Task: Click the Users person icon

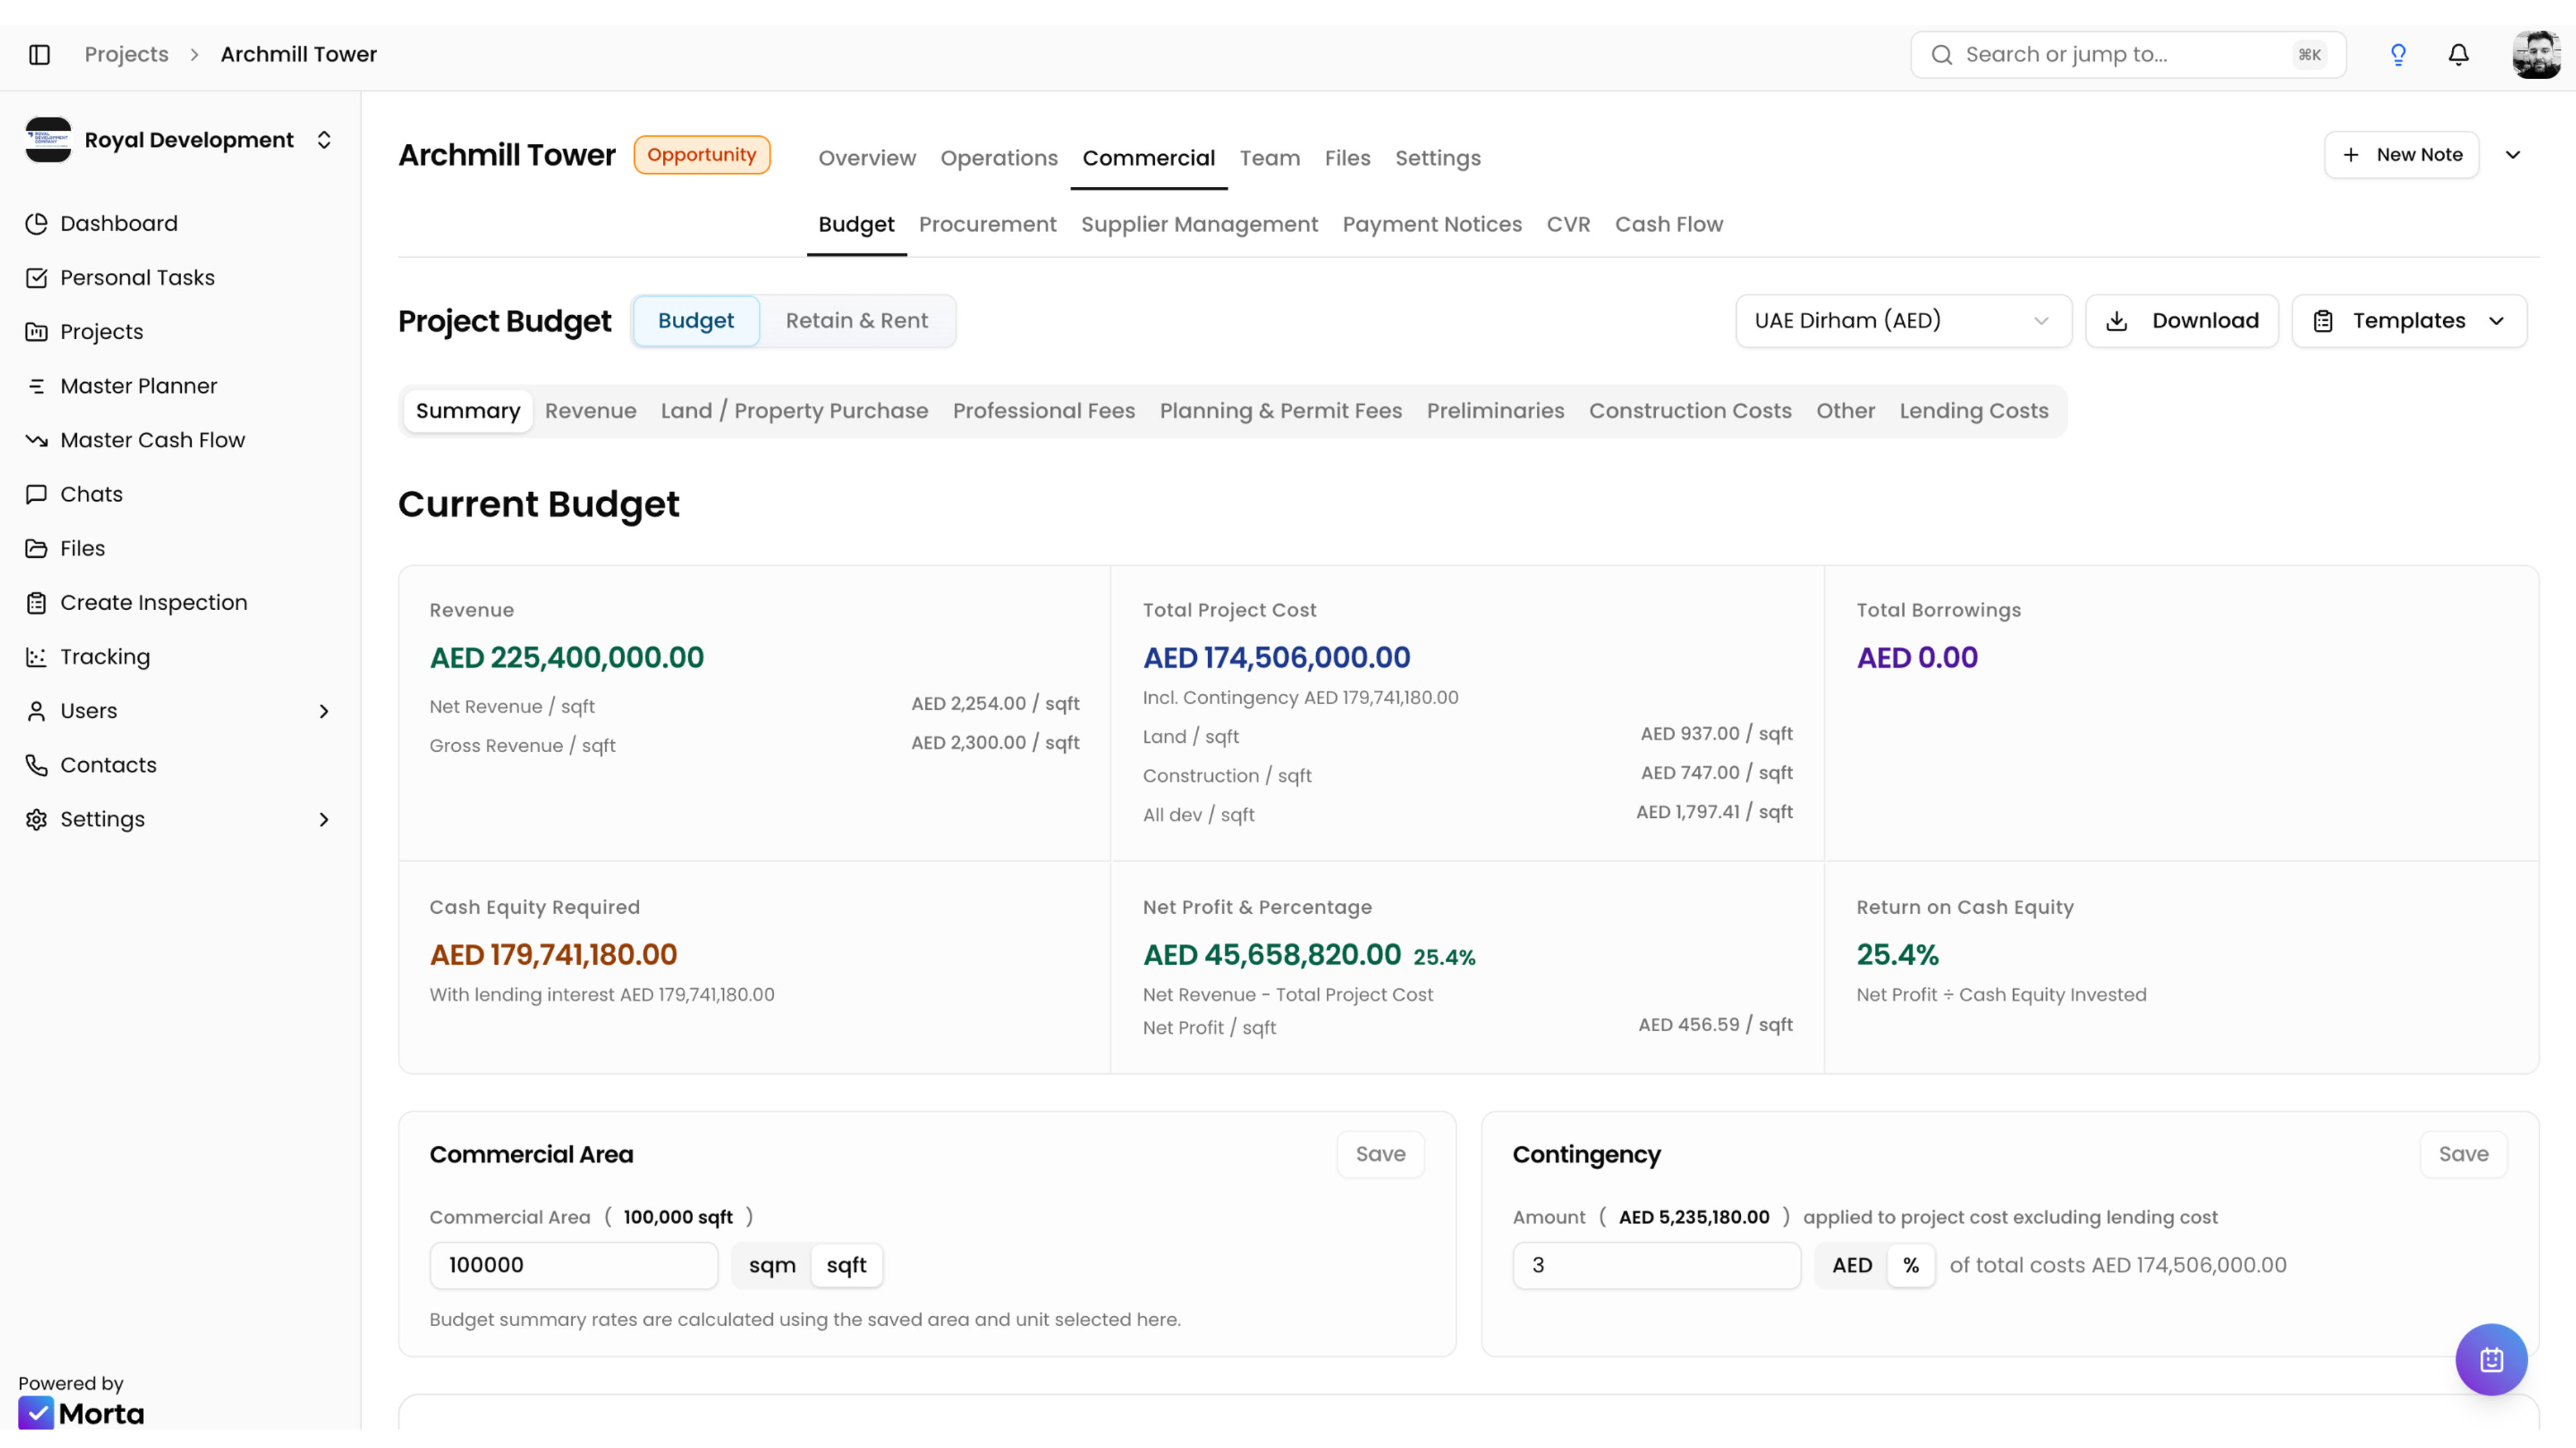Action: coord(37,711)
